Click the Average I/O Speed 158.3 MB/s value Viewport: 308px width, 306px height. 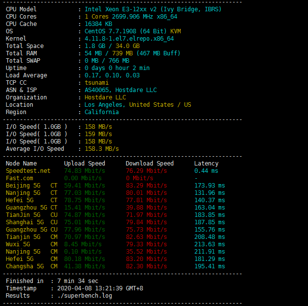[x=102, y=149]
